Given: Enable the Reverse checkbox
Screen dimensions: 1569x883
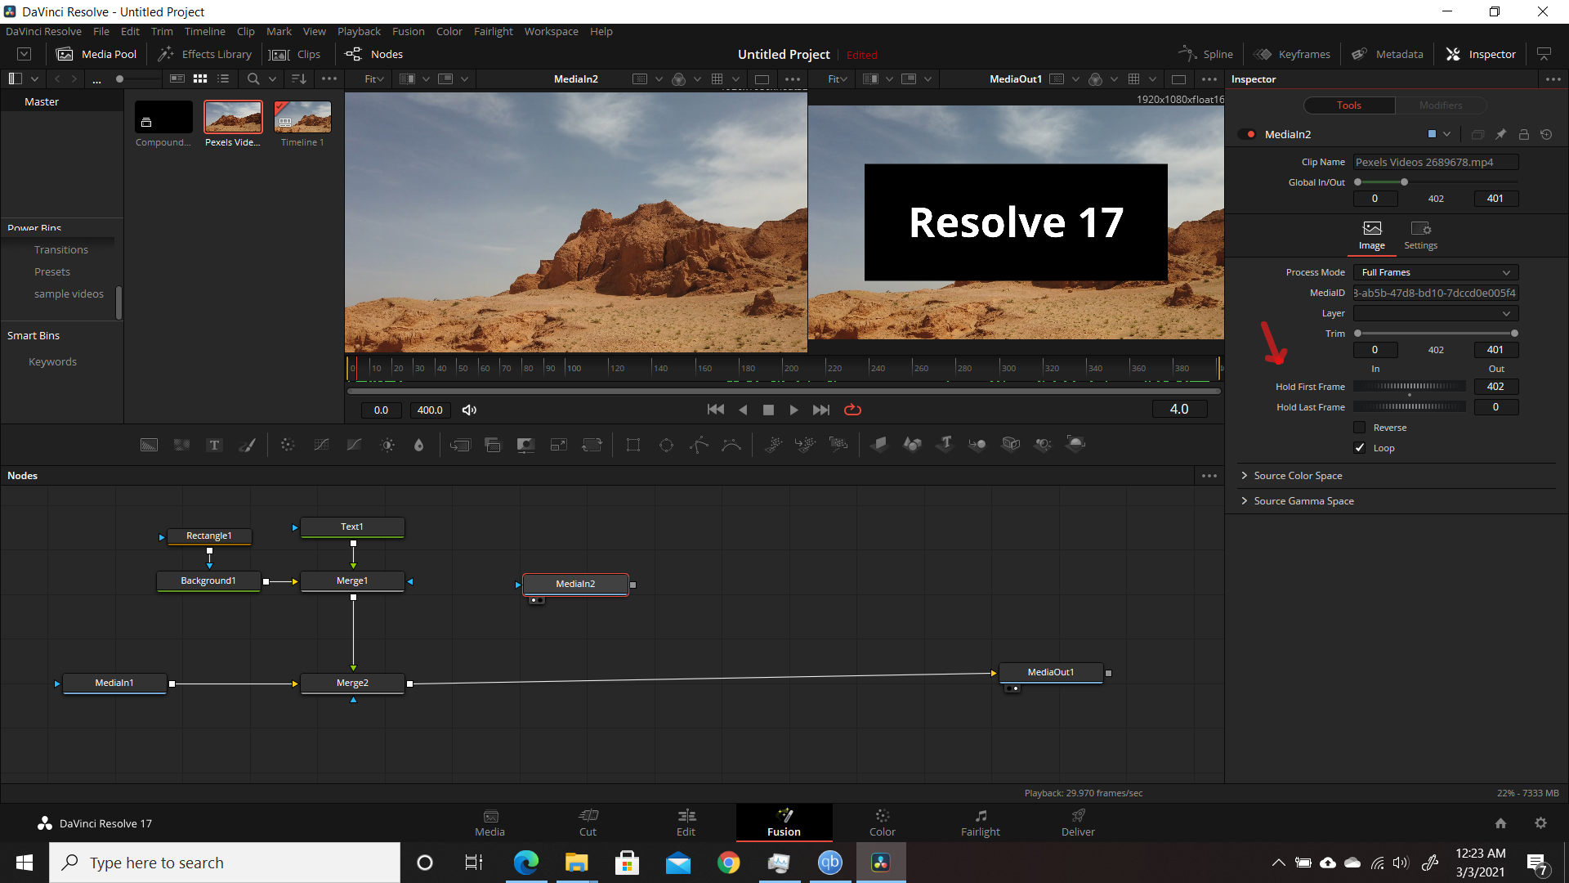Looking at the screenshot, I should point(1360,428).
